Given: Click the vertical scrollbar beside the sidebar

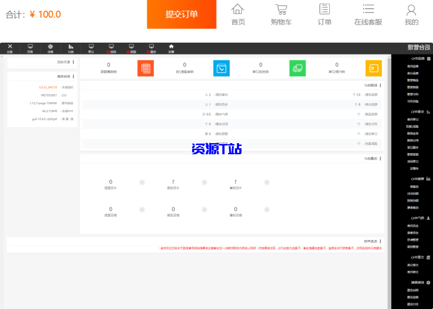Looking at the screenshot, I should pos(389,181).
